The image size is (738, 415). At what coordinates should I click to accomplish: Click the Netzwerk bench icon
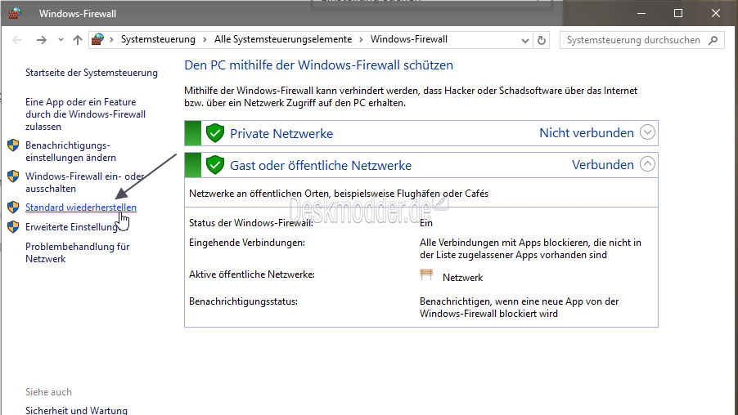tap(426, 274)
